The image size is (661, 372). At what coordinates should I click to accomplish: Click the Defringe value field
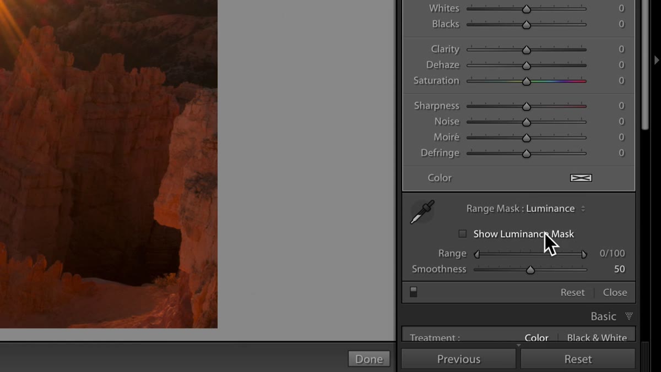click(621, 152)
